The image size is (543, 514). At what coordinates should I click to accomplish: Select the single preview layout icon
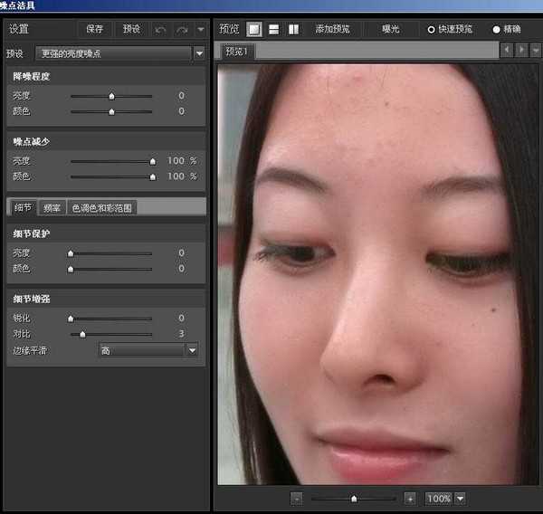point(254,29)
